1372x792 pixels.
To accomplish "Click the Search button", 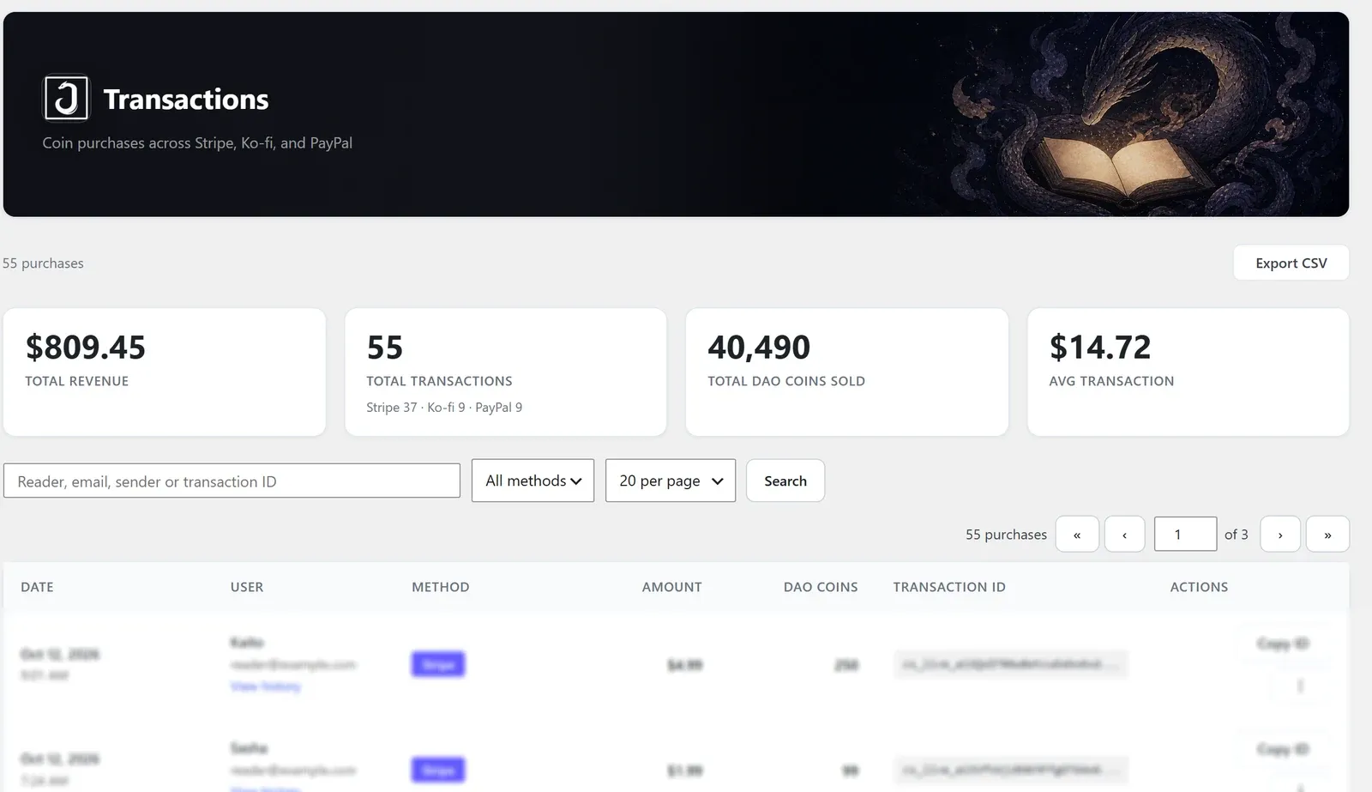I will coord(785,481).
